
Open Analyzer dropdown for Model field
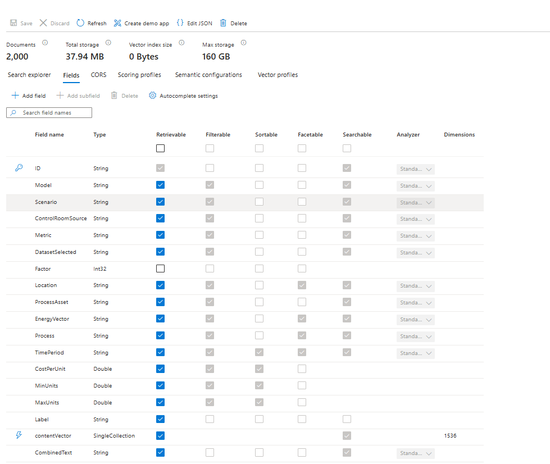[x=416, y=186]
